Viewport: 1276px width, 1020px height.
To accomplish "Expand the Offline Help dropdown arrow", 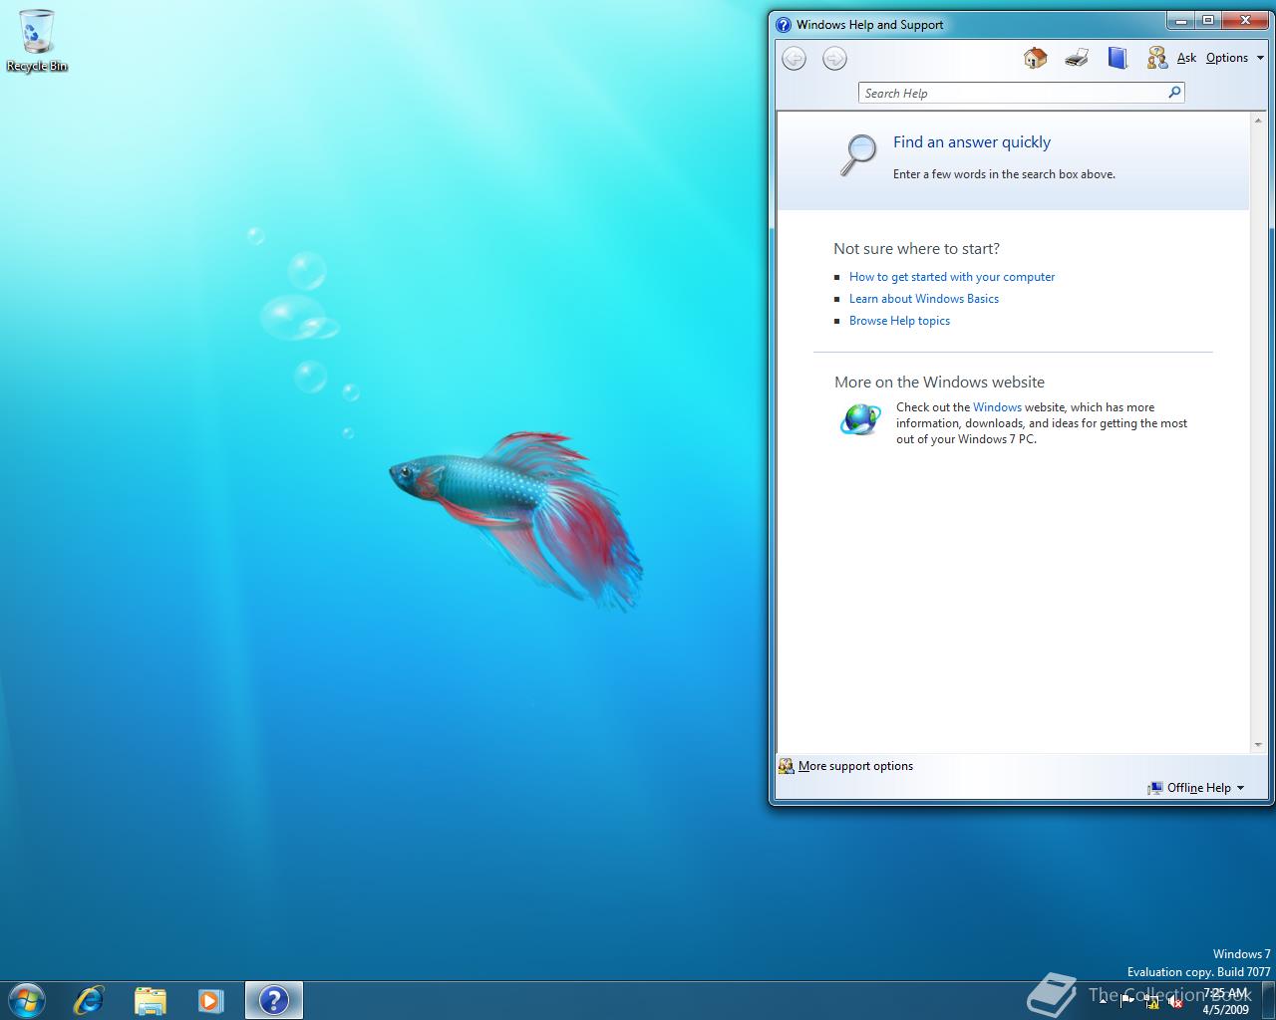I will (x=1240, y=788).
